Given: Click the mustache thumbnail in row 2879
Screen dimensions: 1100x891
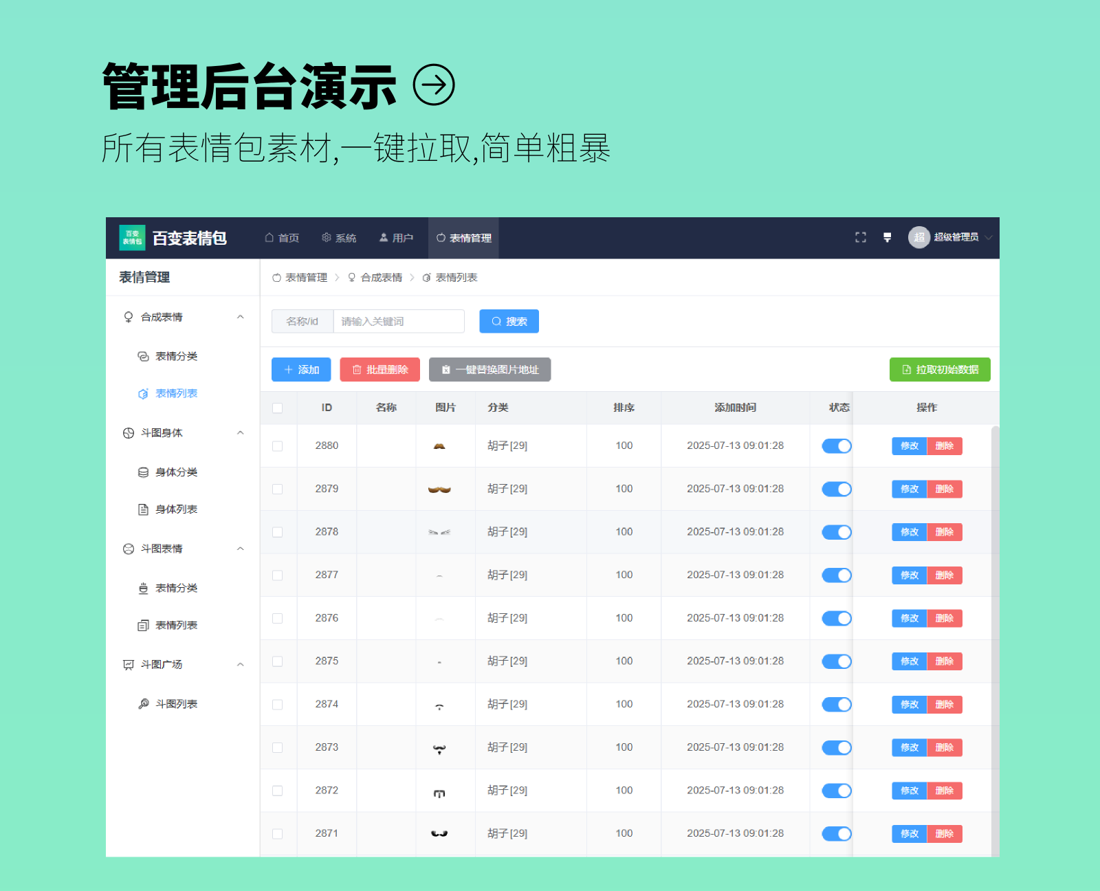Looking at the screenshot, I should [x=439, y=489].
